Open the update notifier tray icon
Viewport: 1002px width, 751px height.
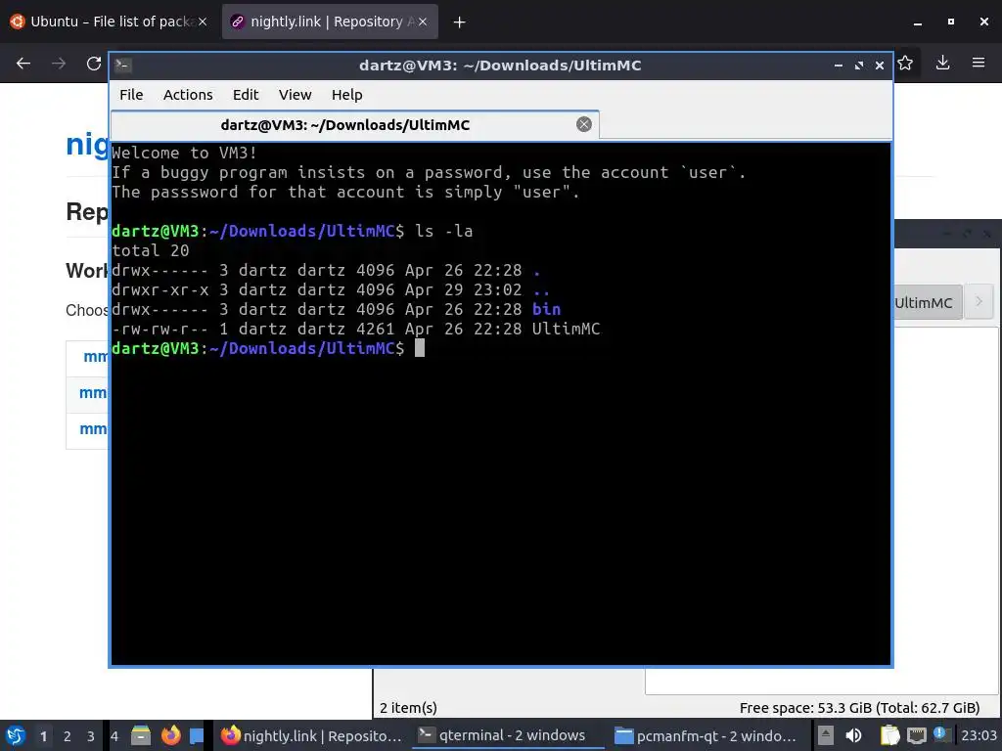(940, 734)
